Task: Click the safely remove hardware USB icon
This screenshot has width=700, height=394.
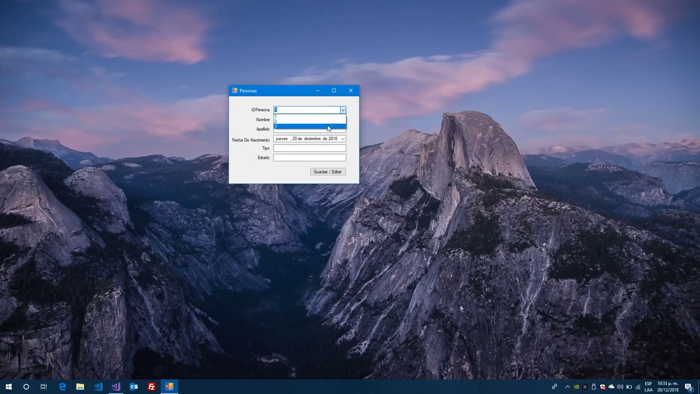Action: (x=594, y=387)
